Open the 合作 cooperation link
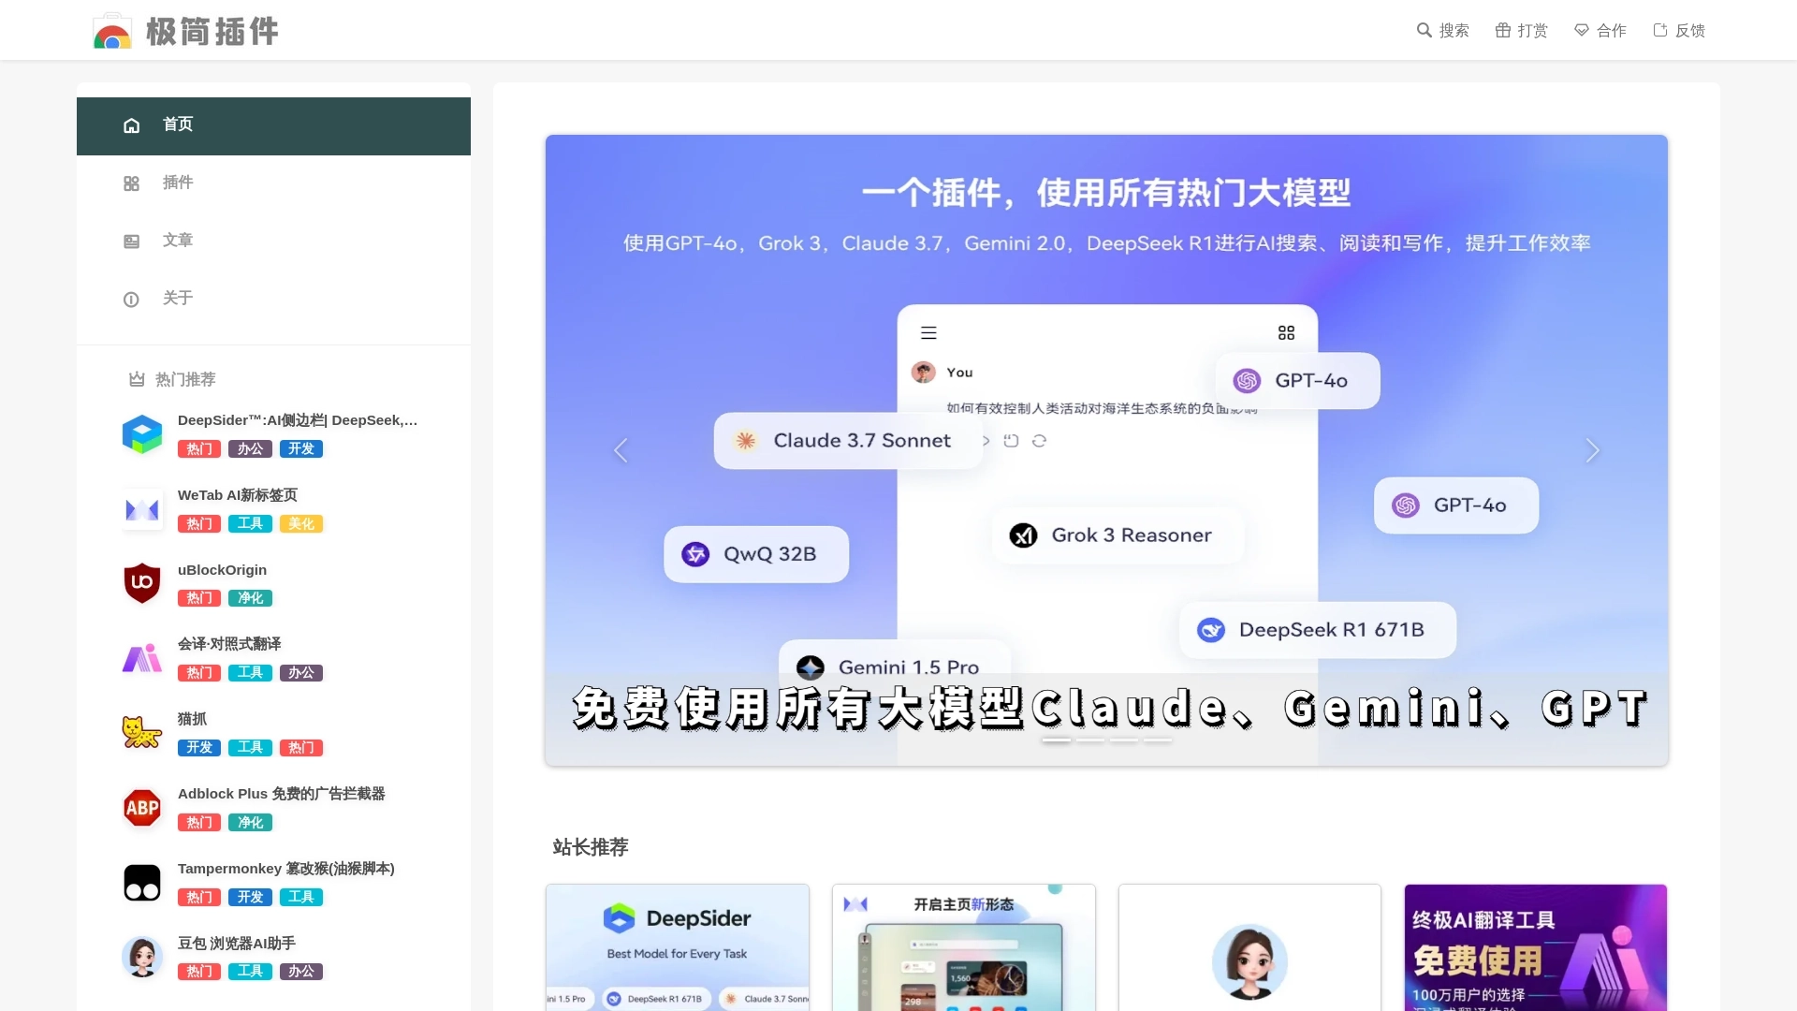This screenshot has height=1011, width=1797. coord(1600,31)
